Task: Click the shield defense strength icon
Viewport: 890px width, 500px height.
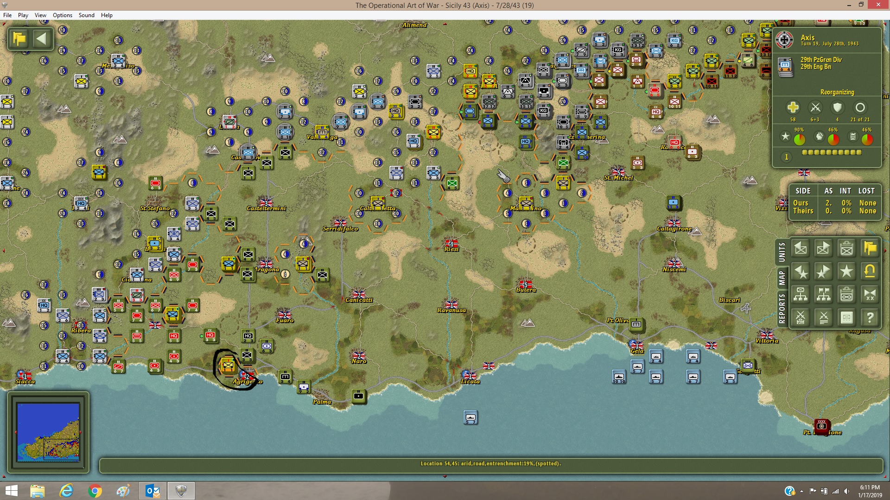Action: [x=837, y=107]
